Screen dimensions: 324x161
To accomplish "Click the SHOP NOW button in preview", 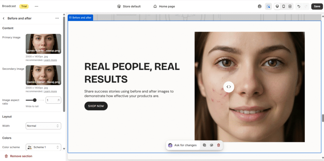I will pos(96,106).
